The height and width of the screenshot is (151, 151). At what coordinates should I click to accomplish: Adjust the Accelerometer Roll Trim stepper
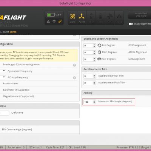94,76
